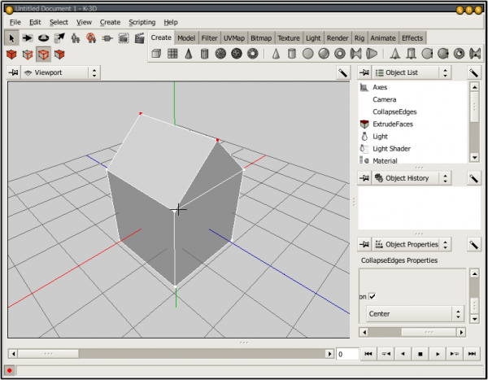Screen dimensions: 488x380
Task: Select Camera in the Object List
Action: pyautogui.click(x=385, y=99)
